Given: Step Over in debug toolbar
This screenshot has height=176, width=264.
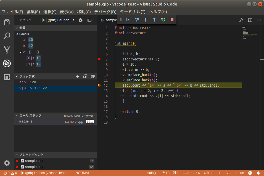Looking at the screenshot, I should tap(137, 20).
